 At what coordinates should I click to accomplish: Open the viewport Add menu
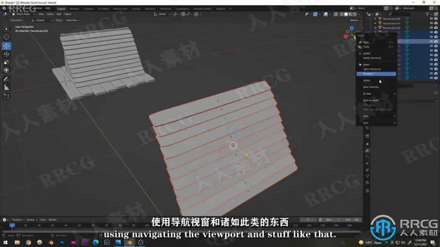(x=59, y=14)
